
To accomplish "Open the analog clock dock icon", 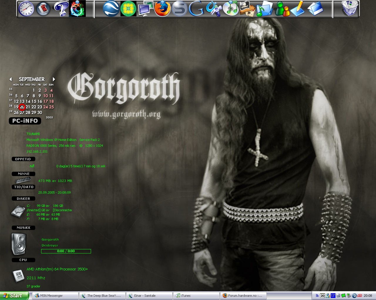I will click(x=26, y=9).
